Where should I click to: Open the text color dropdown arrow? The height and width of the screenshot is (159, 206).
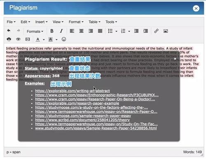(44, 39)
